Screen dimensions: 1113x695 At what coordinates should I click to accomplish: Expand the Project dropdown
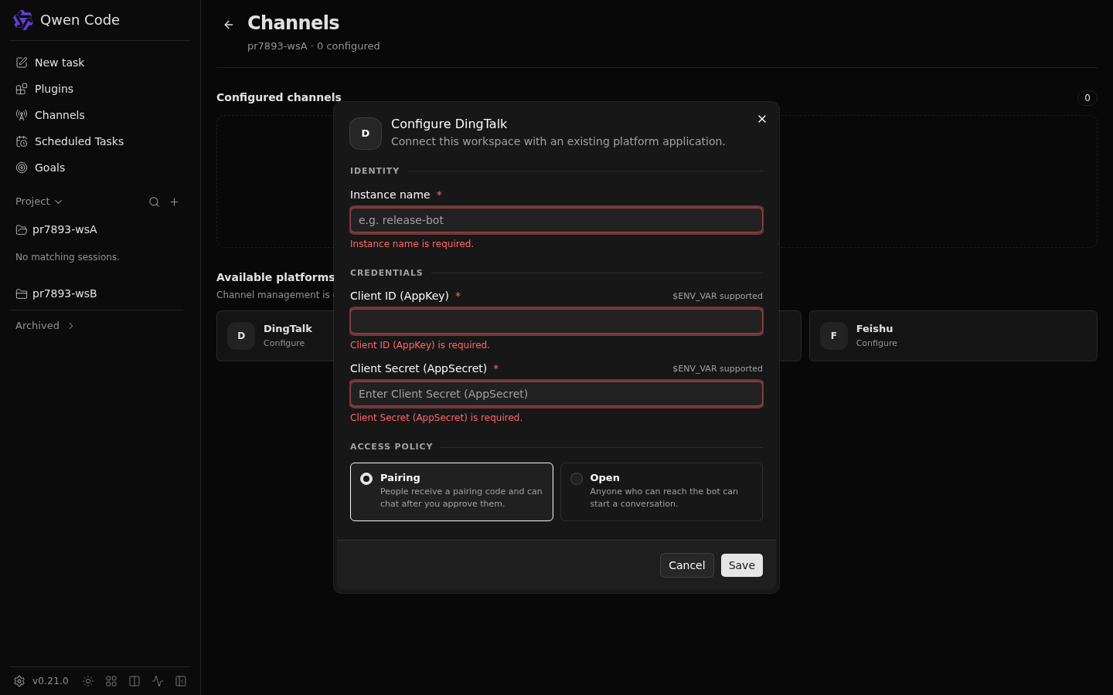coord(39,202)
